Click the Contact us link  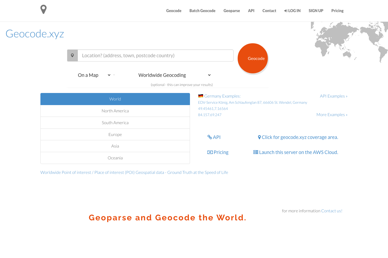(332, 211)
